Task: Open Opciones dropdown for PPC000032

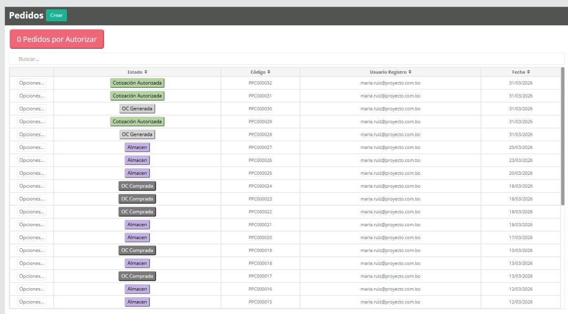Action: tap(32, 83)
